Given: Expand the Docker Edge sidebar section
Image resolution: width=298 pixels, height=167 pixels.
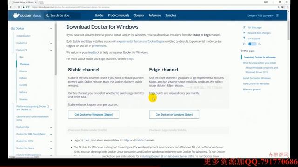Looking at the screenshot, I should coord(51,127).
